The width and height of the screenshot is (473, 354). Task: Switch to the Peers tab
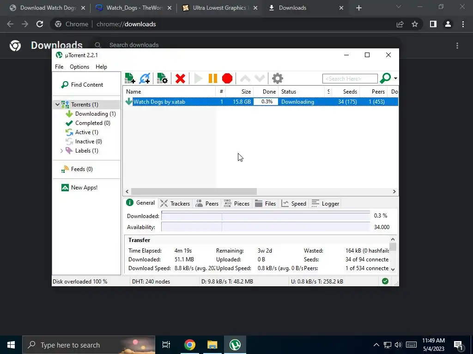pos(207,204)
